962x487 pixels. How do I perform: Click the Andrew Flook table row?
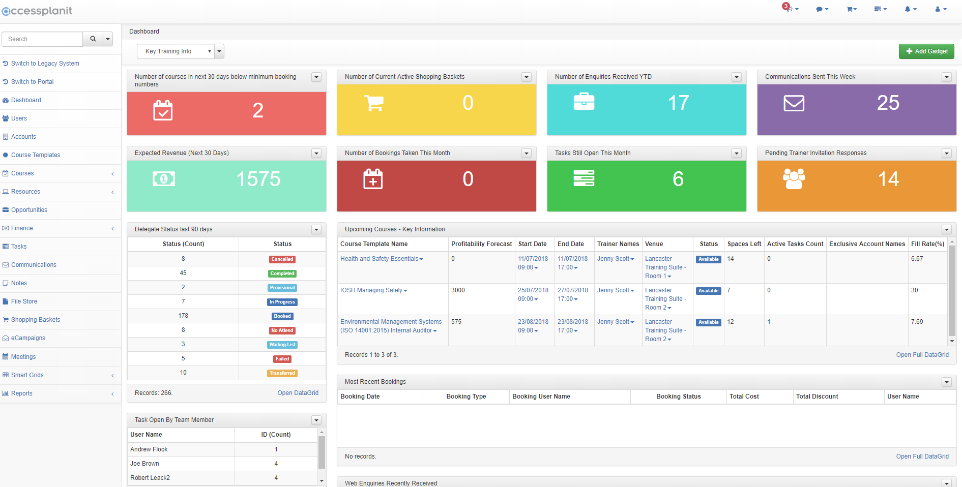tap(222, 449)
